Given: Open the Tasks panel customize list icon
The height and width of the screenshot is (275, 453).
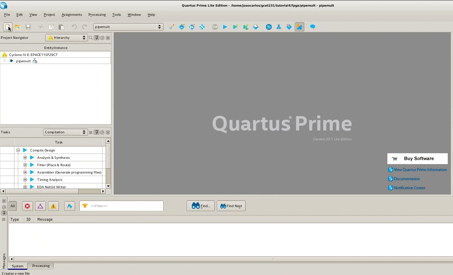Looking at the screenshot, I should pyautogui.click(x=91, y=132).
